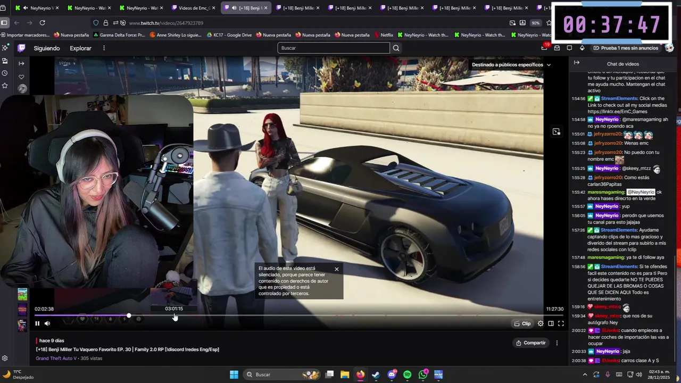The image size is (681, 383).
Task: Enter fullscreen mode on video
Action: [x=561, y=323]
